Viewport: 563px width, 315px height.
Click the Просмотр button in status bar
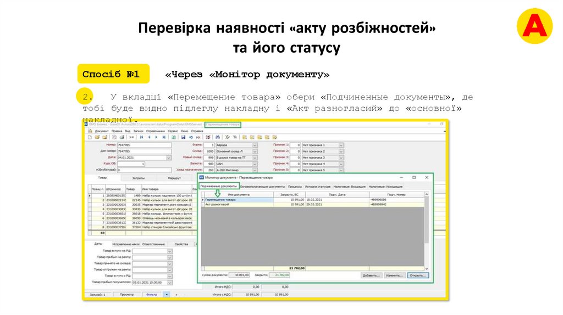pyautogui.click(x=126, y=295)
